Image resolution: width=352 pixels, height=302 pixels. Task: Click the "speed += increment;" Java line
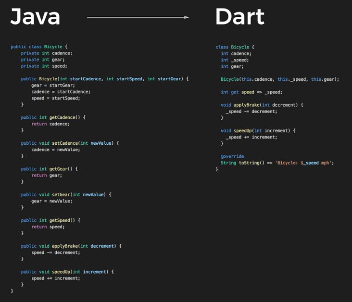tap(55, 278)
